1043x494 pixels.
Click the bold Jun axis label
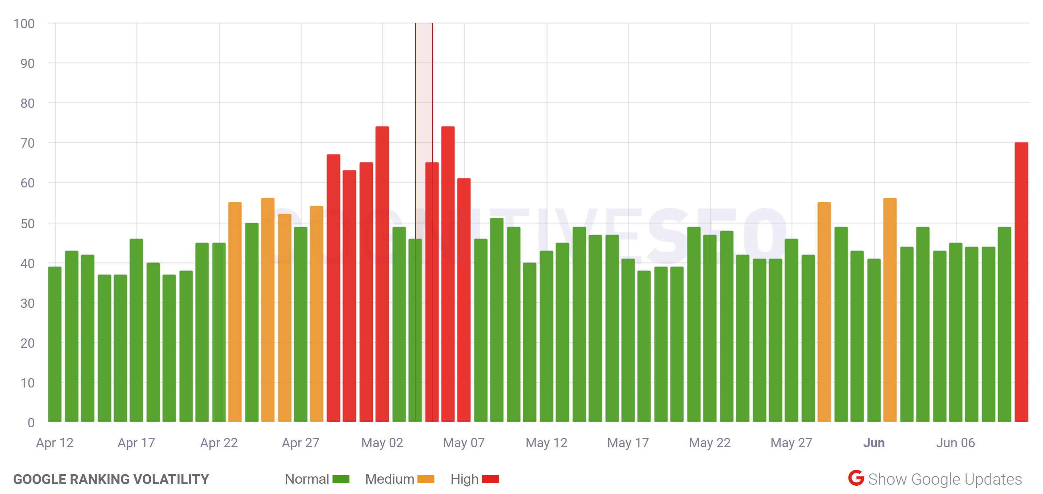pyautogui.click(x=874, y=443)
